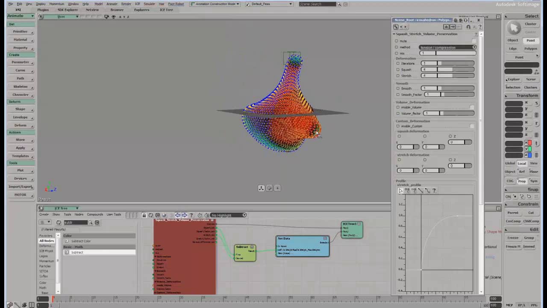Click the property page help question mark
Image resolution: width=547 pixels, height=308 pixels.
click(480, 27)
